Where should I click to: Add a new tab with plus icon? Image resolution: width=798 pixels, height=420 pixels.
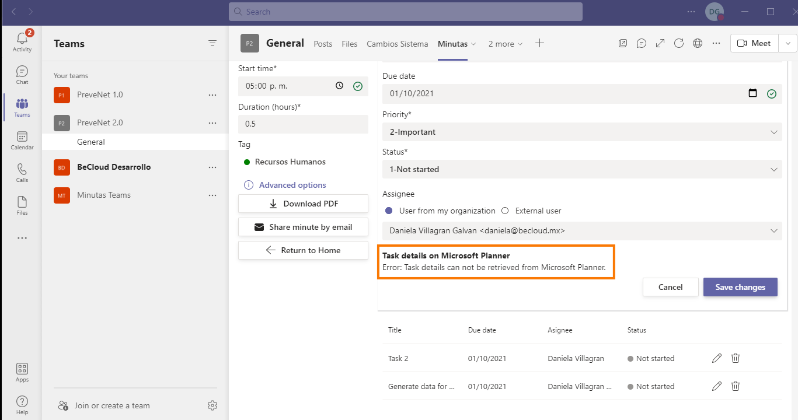click(539, 43)
